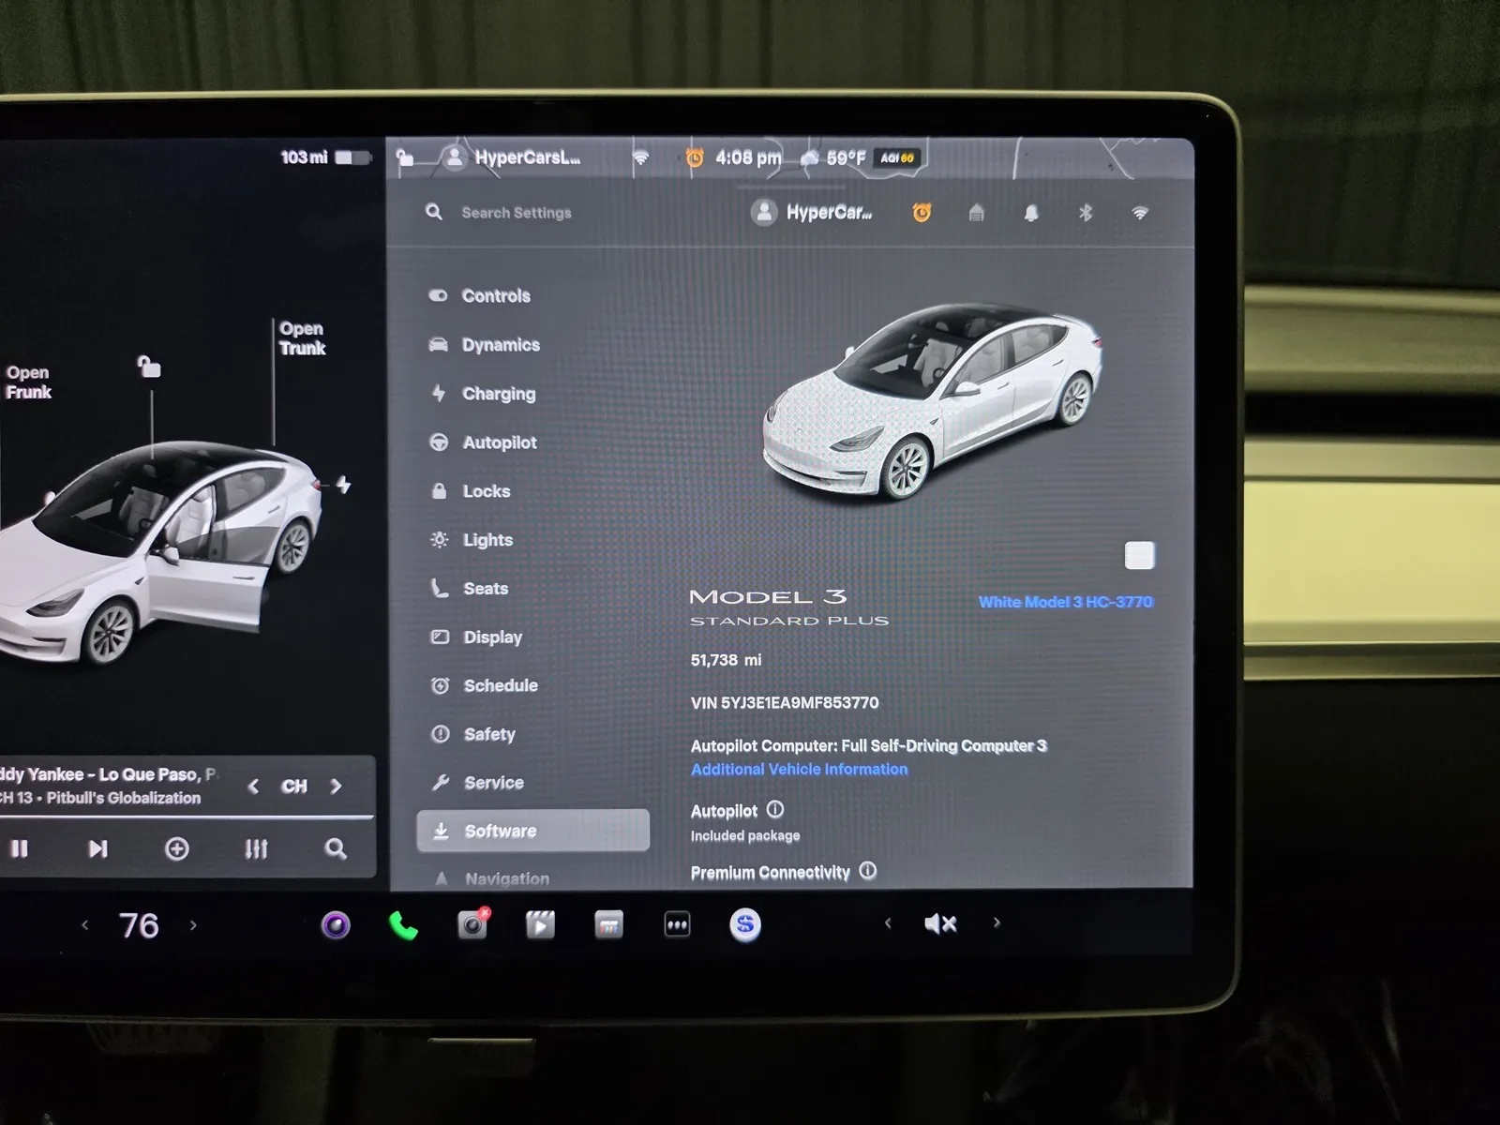This screenshot has width=1500, height=1125.
Task: Open the Charging settings menu
Action: [x=498, y=394]
